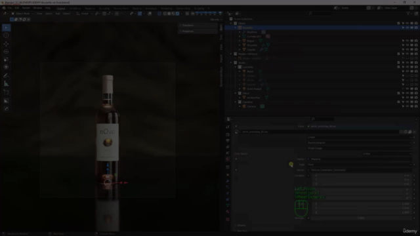
Task: Open the World properties tab
Action: coord(228,159)
